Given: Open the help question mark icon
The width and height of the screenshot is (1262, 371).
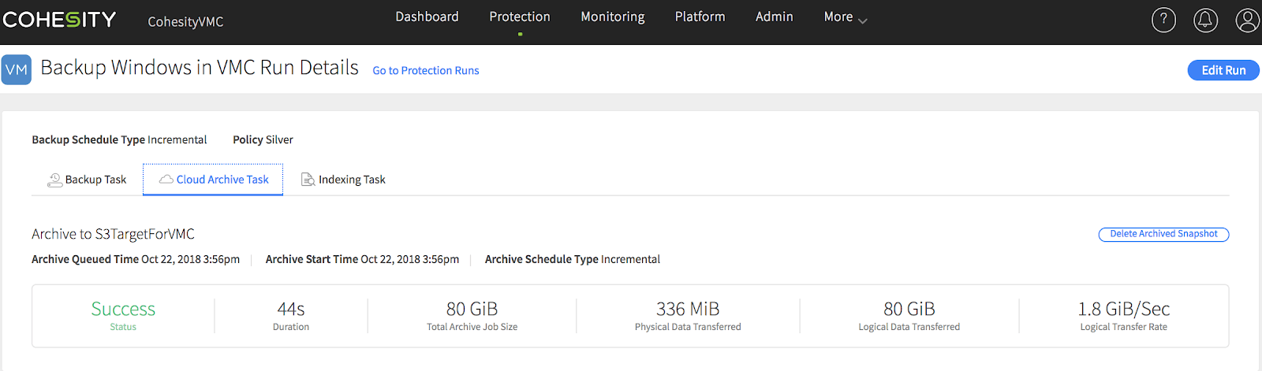Looking at the screenshot, I should pos(1163,20).
